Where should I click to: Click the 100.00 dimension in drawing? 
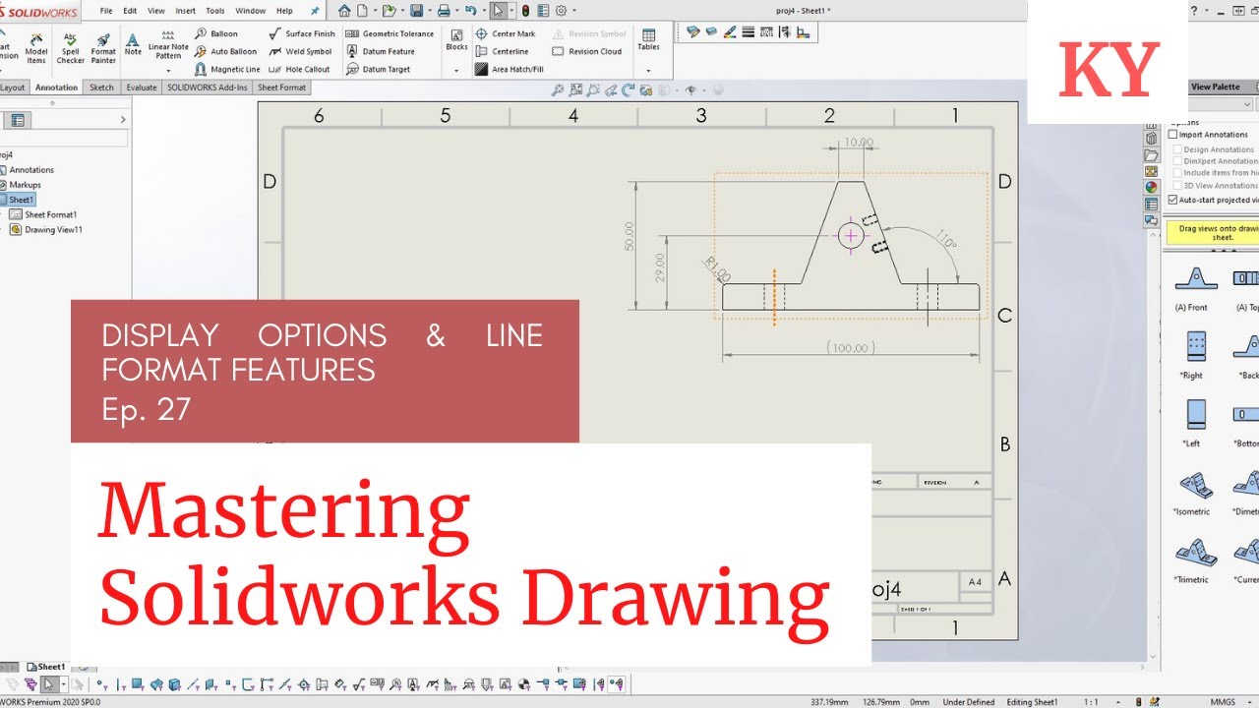click(x=852, y=348)
